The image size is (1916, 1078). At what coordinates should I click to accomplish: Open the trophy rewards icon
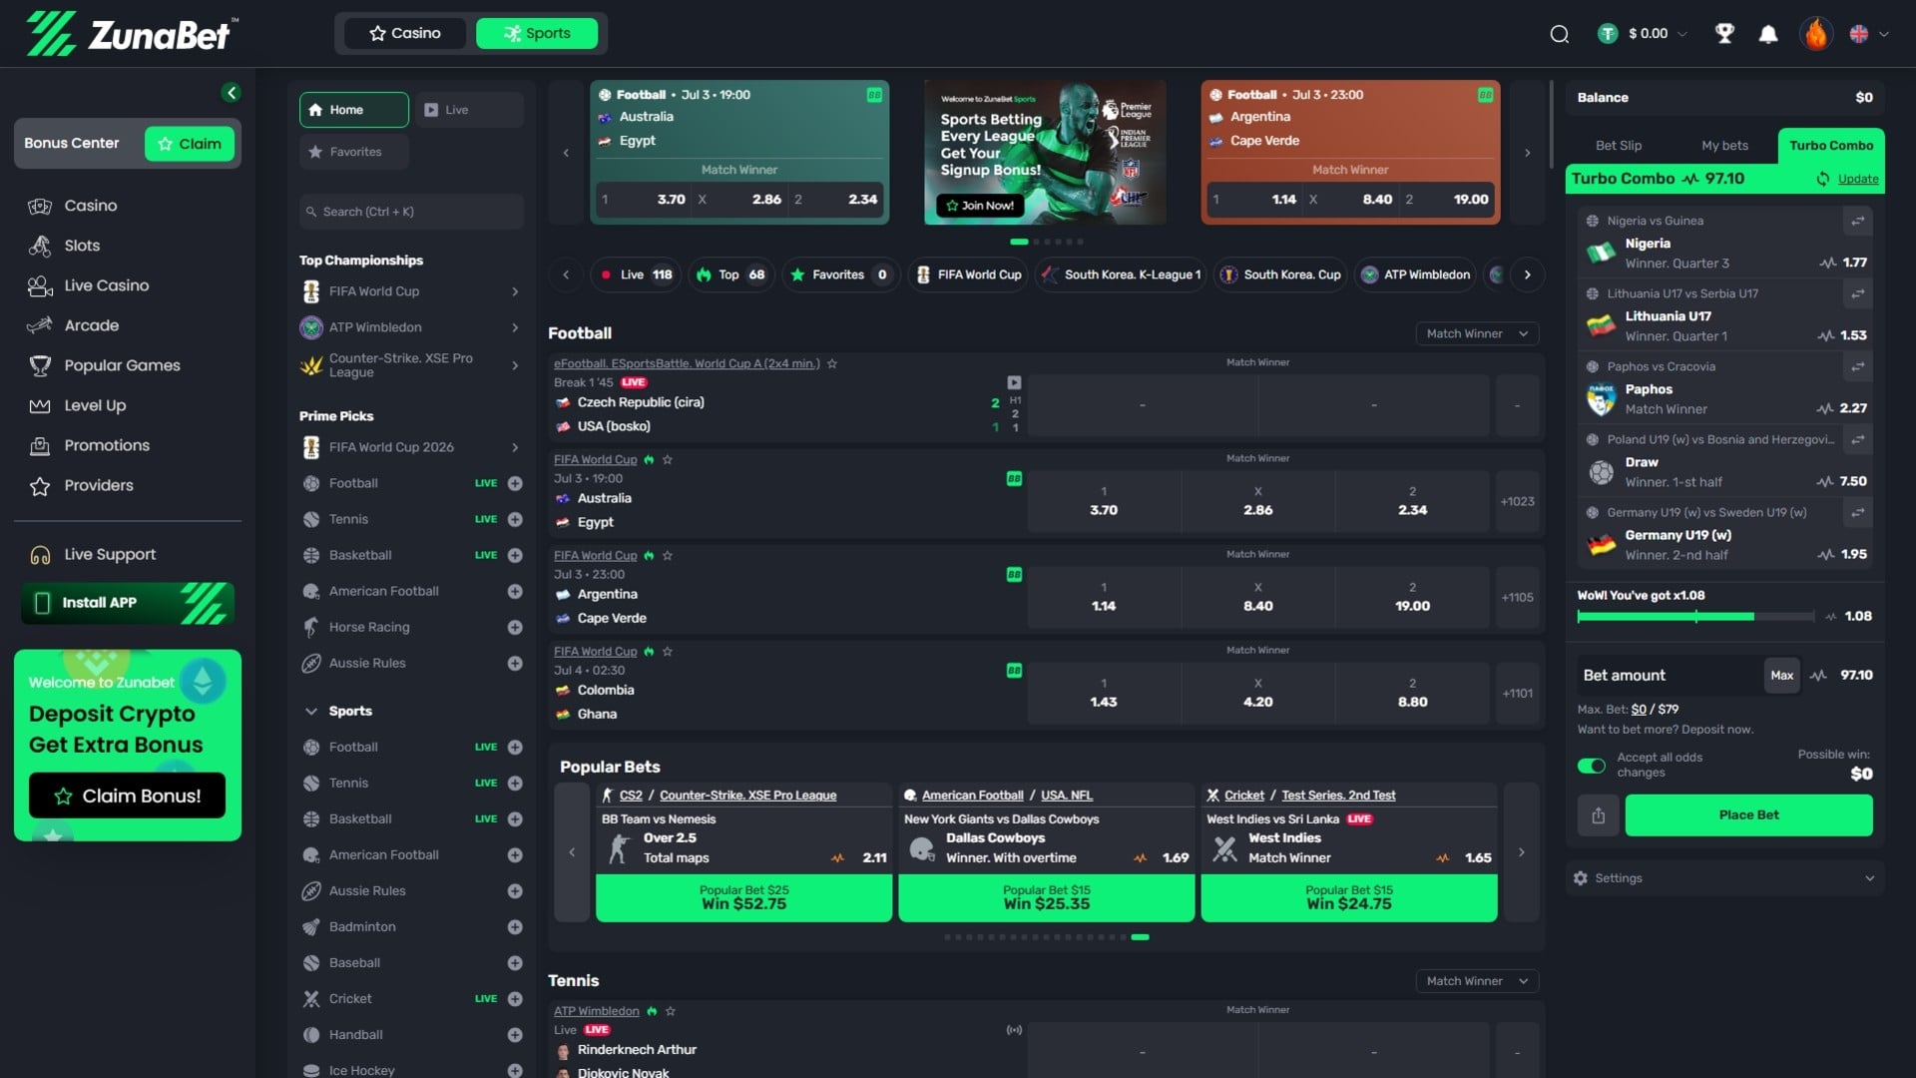1724,34
